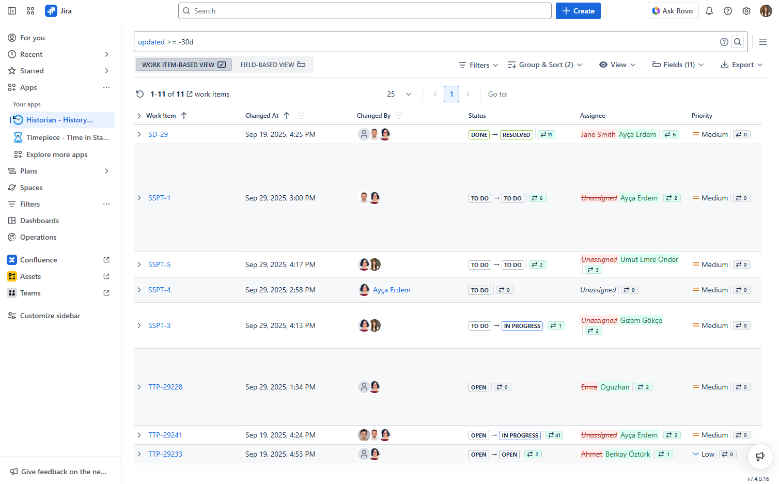Click the top Search field
The height and width of the screenshot is (484, 779).
pyautogui.click(x=365, y=11)
